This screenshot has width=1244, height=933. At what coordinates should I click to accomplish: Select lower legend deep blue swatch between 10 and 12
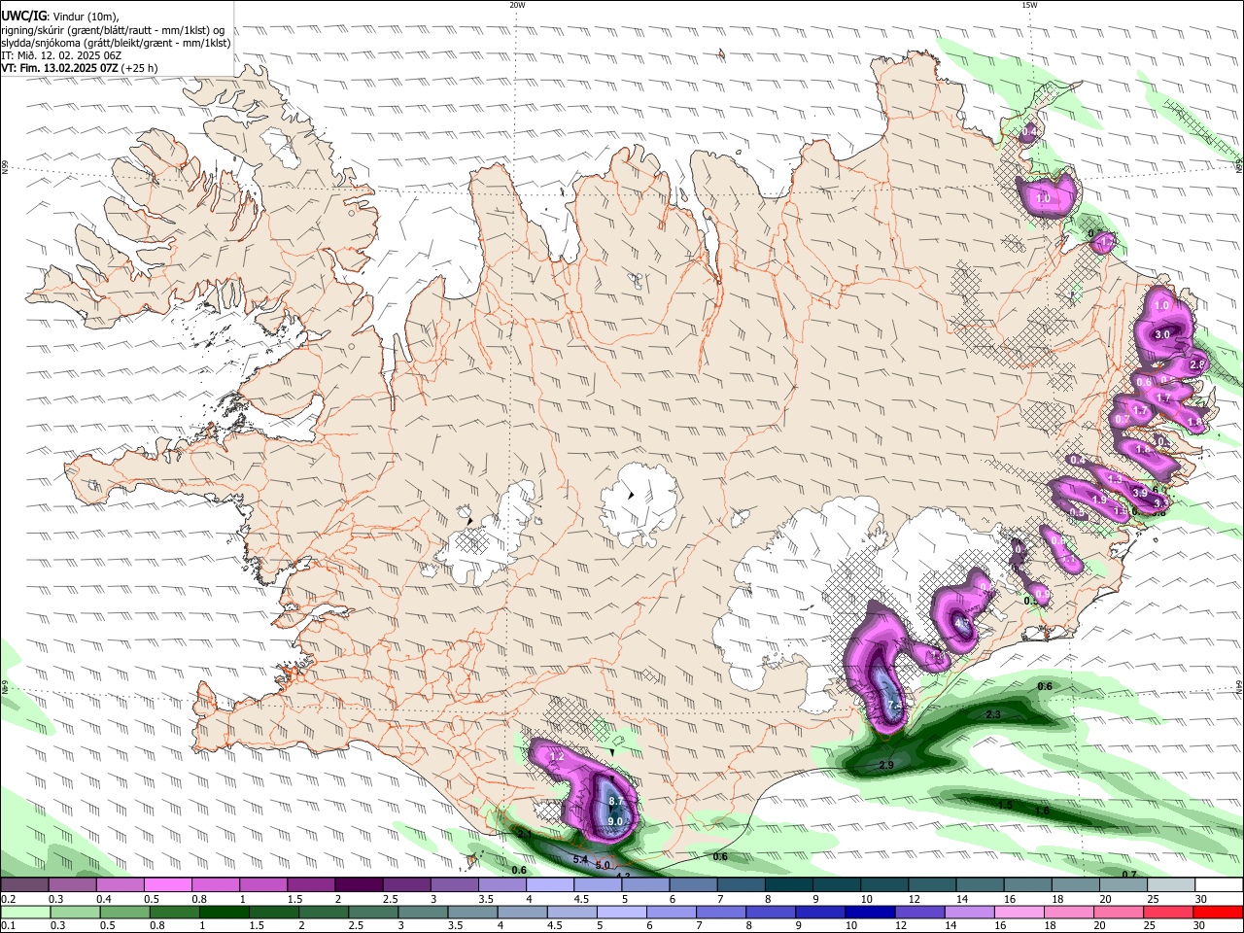pos(870,912)
